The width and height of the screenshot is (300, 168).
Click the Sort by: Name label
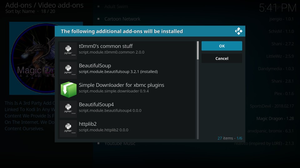(20, 12)
